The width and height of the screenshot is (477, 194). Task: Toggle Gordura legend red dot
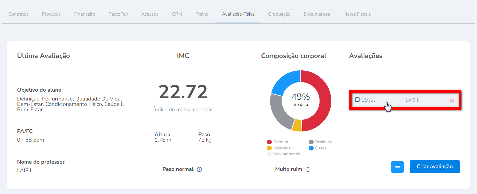269,142
